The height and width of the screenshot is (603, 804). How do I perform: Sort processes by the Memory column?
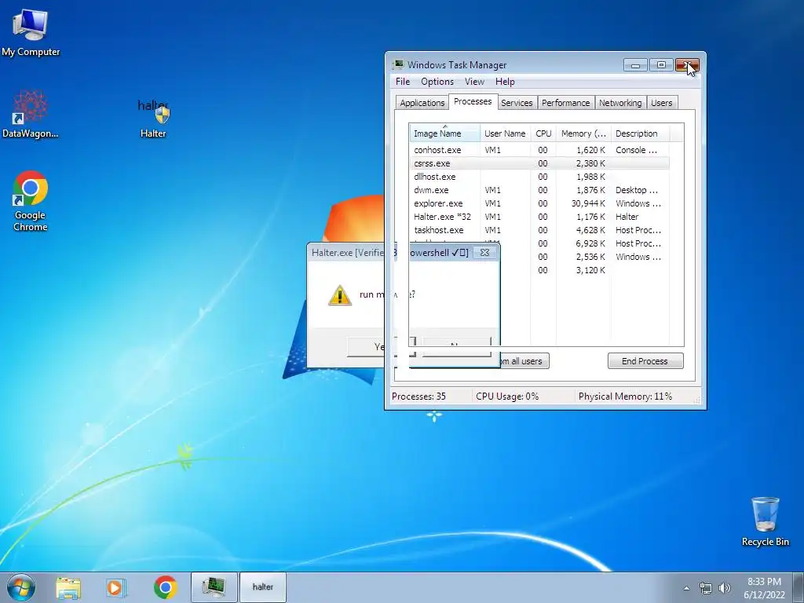point(583,133)
